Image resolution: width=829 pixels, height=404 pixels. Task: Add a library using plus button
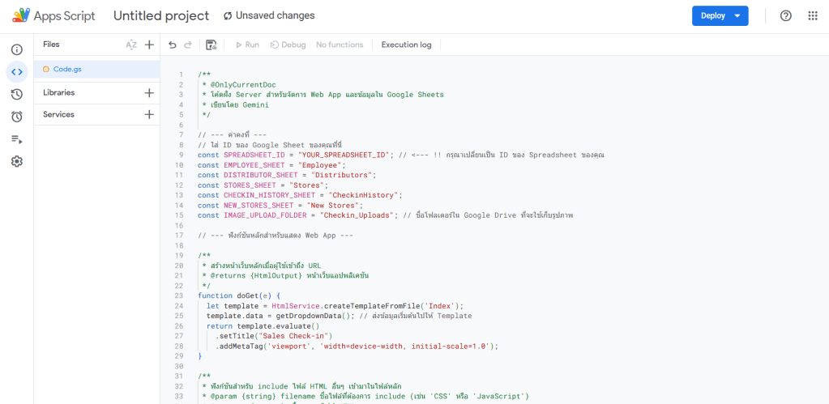pyautogui.click(x=149, y=93)
